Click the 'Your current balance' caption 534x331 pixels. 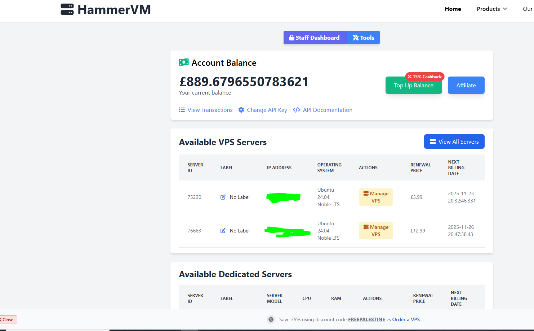205,93
